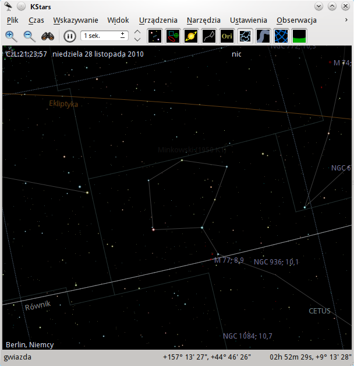Decrease time step with down arrow

point(137,40)
